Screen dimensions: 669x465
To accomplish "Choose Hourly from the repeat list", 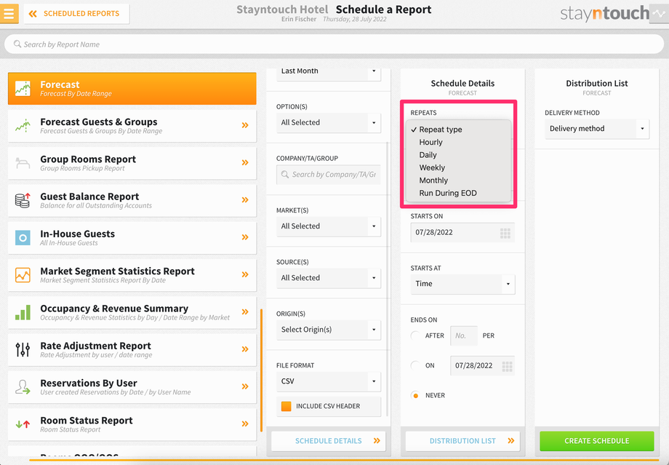I will (459, 142).
